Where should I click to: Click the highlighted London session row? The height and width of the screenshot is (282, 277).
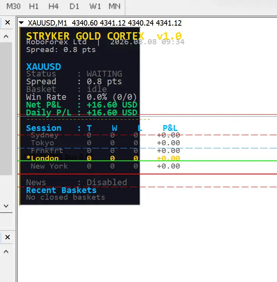(x=103, y=158)
